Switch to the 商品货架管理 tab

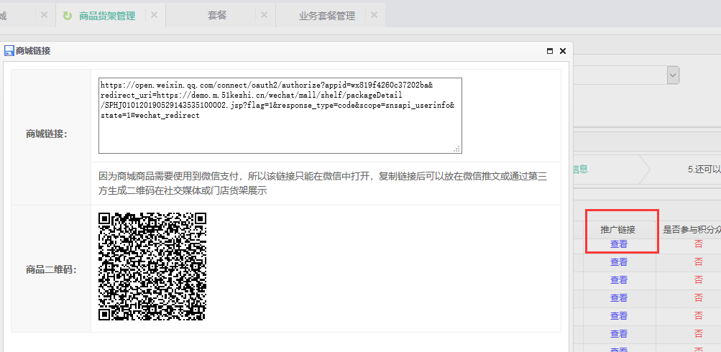(x=106, y=16)
